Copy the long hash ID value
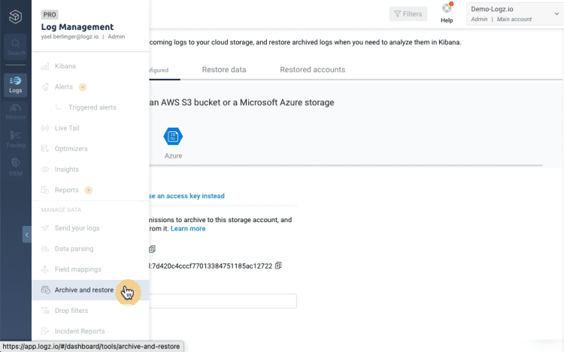The width and height of the screenshot is (564, 352). tap(278, 265)
